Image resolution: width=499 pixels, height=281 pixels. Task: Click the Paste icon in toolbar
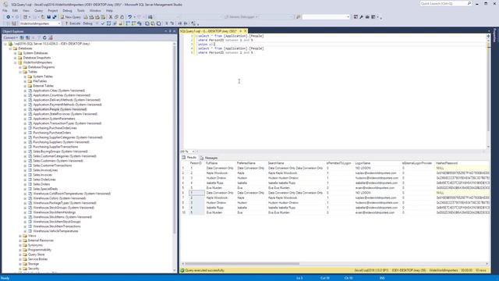tap(122, 17)
